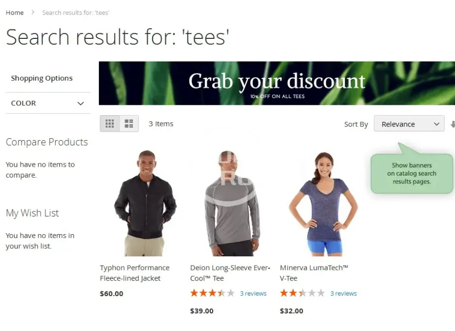
Task: Switch to list view mode
Action: (x=129, y=123)
